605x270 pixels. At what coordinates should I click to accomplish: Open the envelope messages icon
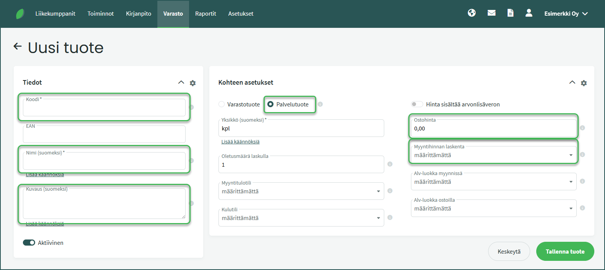(x=492, y=13)
